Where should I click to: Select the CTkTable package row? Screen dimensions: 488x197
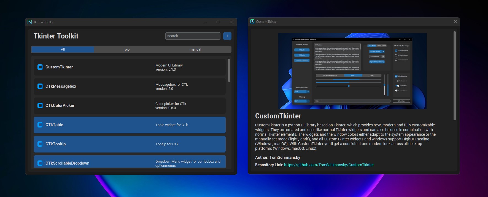pos(130,125)
